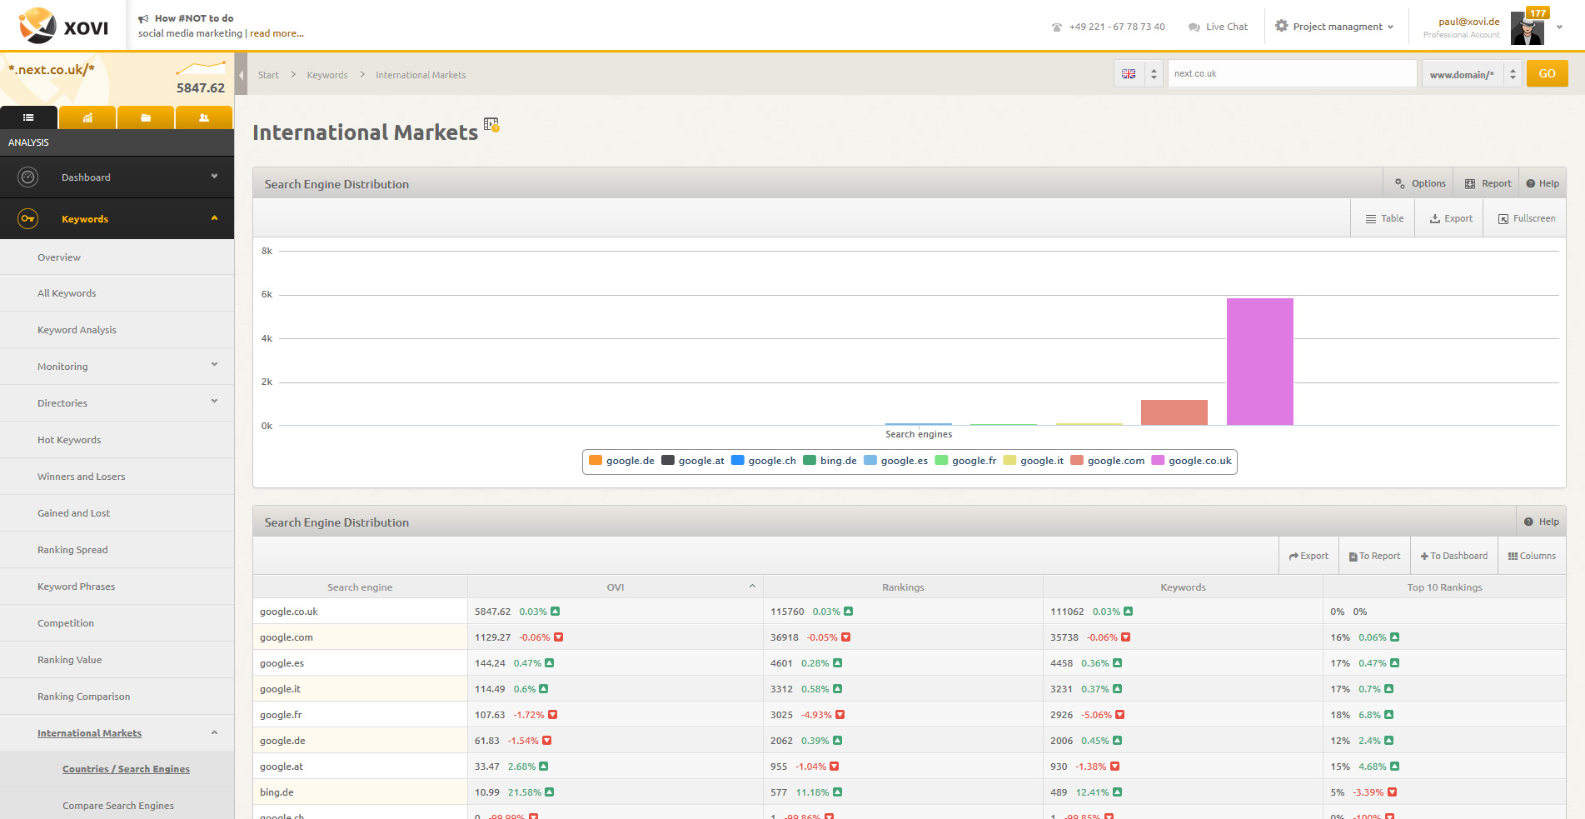Viewport: 1585px width, 819px height.
Task: Open Countries / Search Engines
Action: [126, 769]
